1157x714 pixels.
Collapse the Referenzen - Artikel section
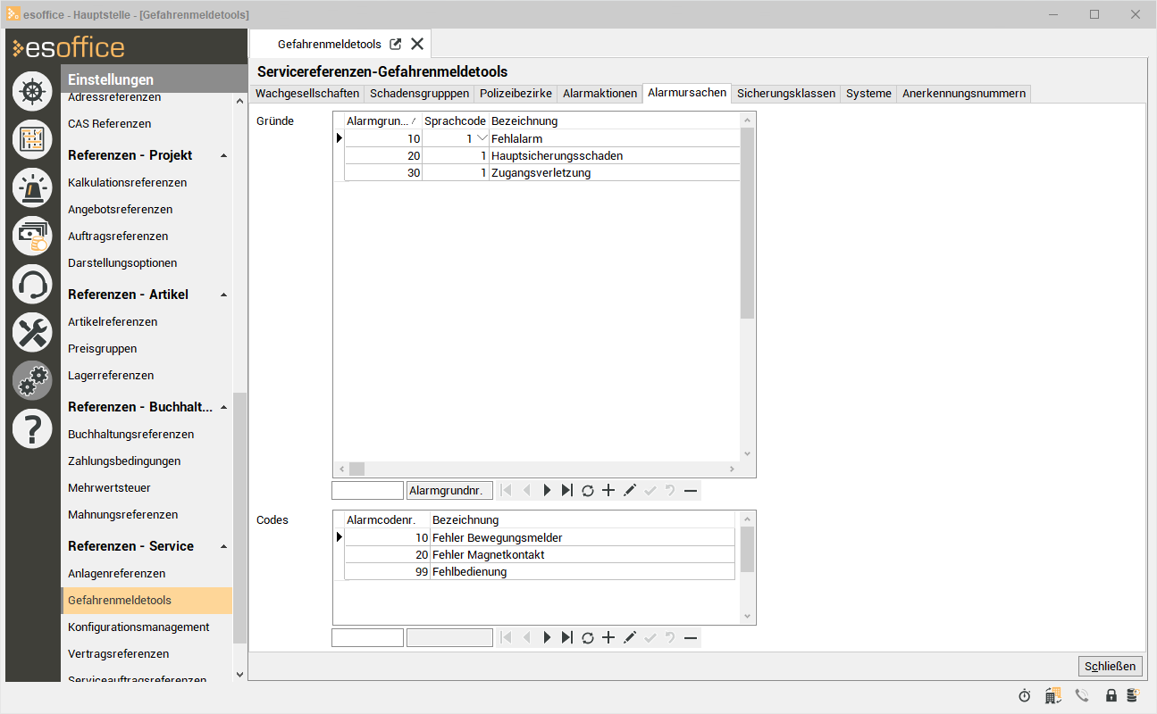point(223,295)
